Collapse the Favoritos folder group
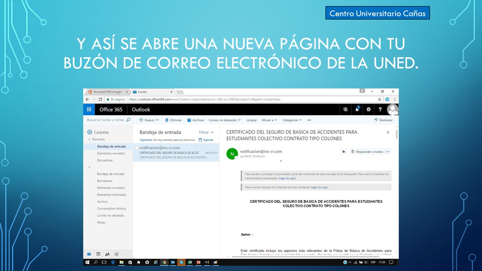 [90, 139]
